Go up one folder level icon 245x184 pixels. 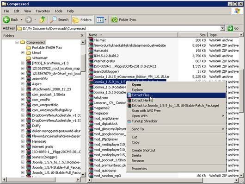tap(43, 19)
